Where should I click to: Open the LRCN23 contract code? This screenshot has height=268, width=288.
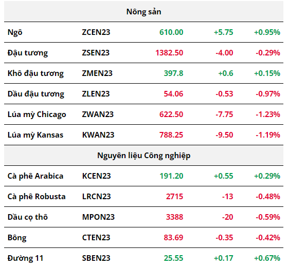pos(96,197)
